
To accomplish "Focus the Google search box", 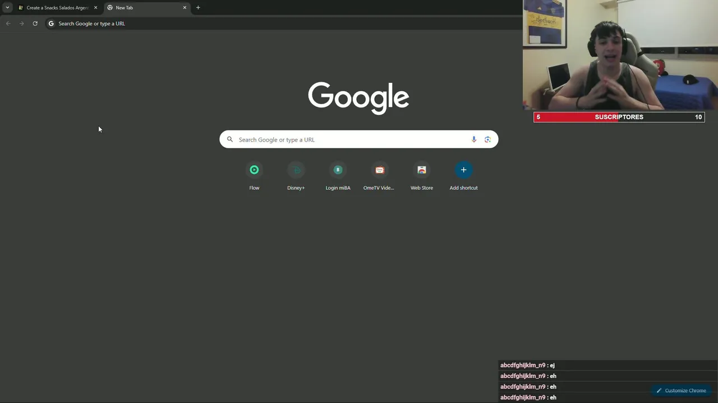I will pos(359,139).
